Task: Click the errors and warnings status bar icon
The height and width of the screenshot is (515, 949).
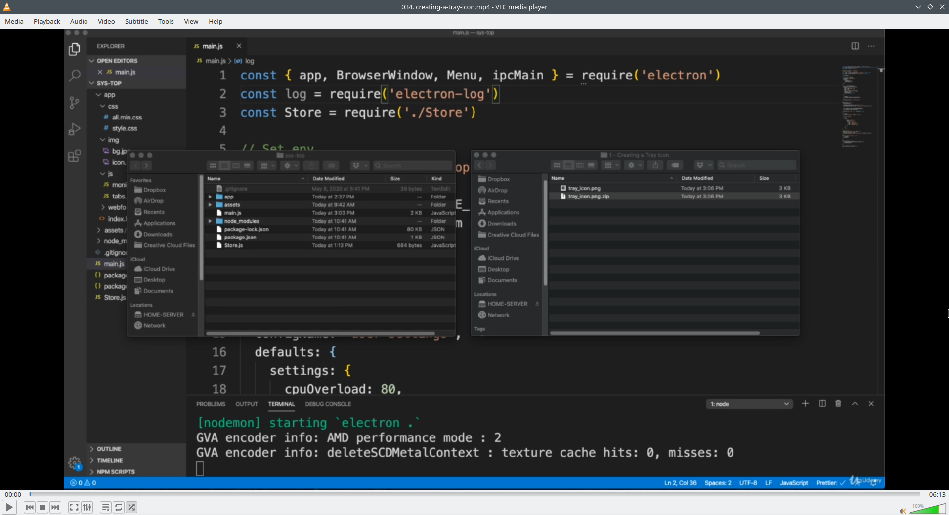Action: pyautogui.click(x=83, y=483)
